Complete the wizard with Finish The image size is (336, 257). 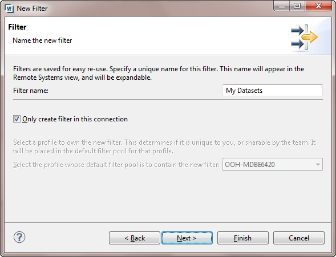pyautogui.click(x=243, y=238)
